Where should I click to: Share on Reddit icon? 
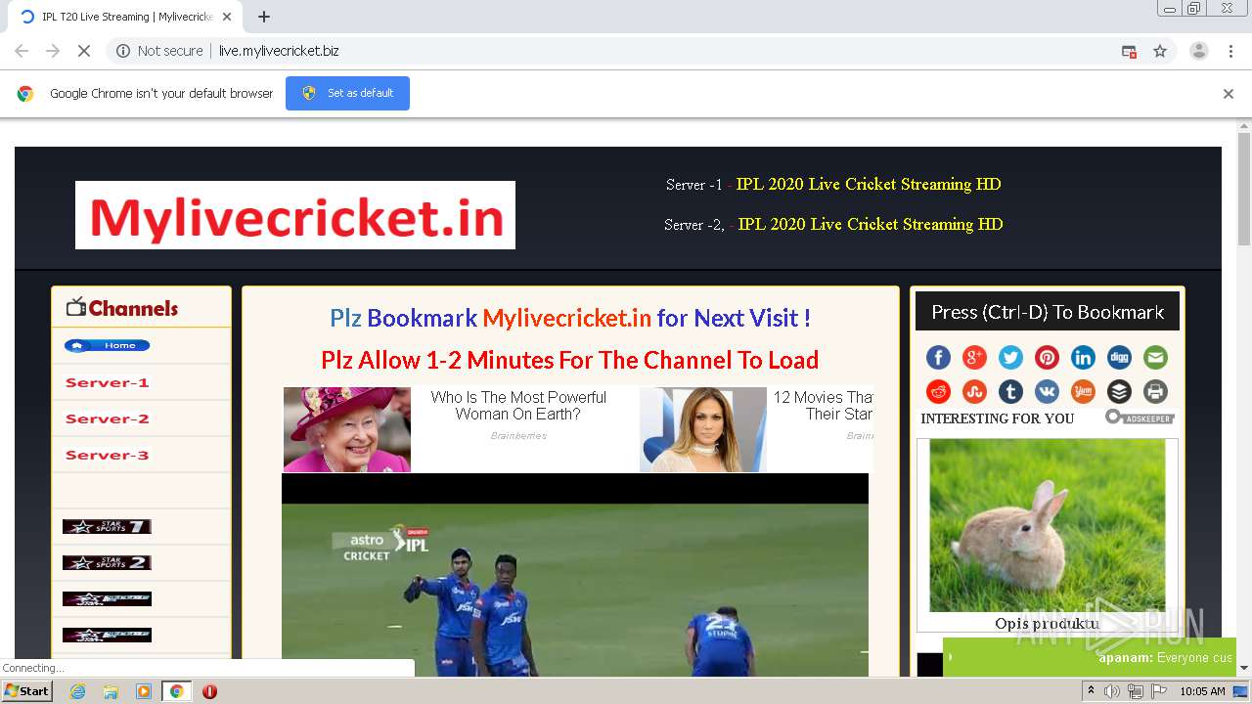pyautogui.click(x=938, y=392)
